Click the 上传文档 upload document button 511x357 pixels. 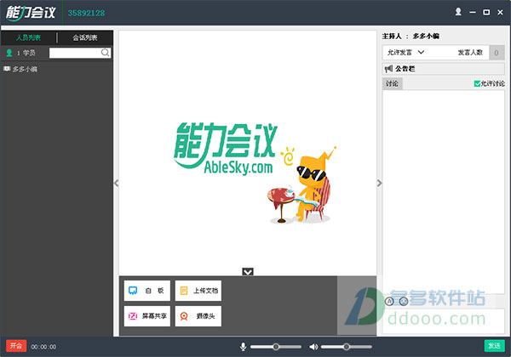(198, 291)
